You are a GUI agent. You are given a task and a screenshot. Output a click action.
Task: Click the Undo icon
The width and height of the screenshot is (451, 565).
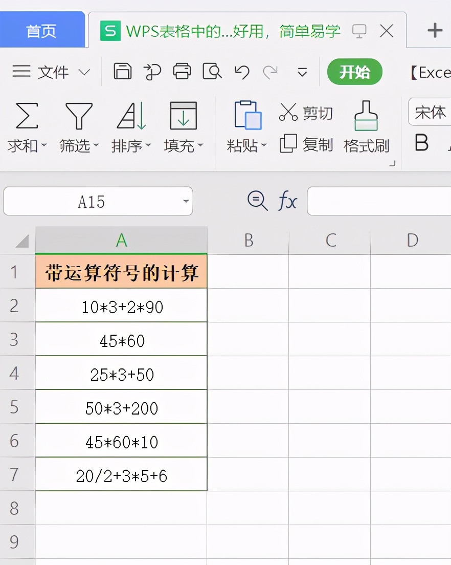[x=241, y=72]
